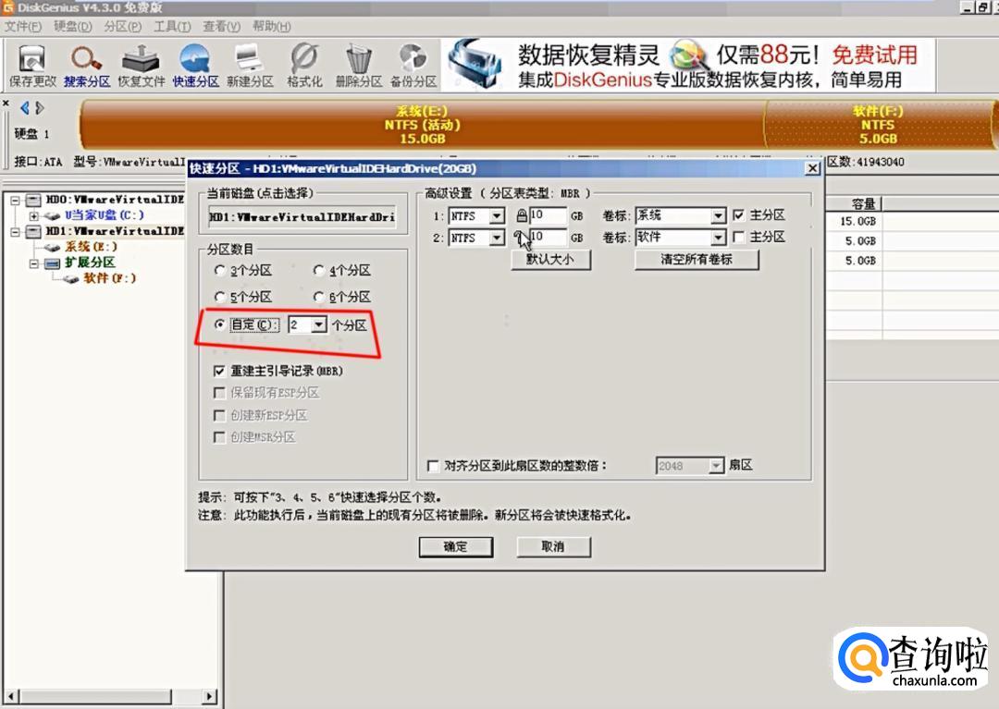The height and width of the screenshot is (709, 999).
Task: Toggle 主分区 checkbox for partition 2
Action: coord(738,237)
